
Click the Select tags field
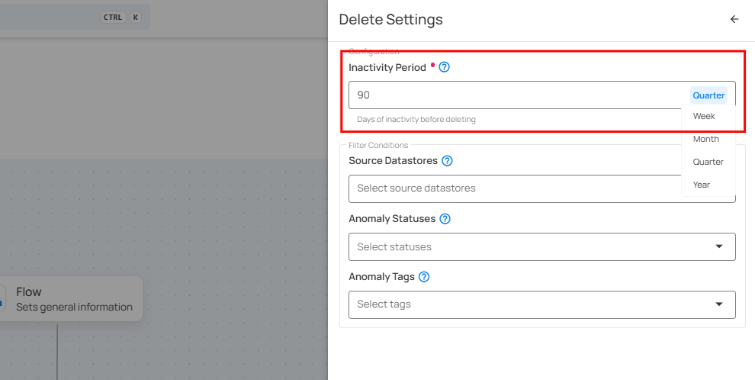(526, 304)
